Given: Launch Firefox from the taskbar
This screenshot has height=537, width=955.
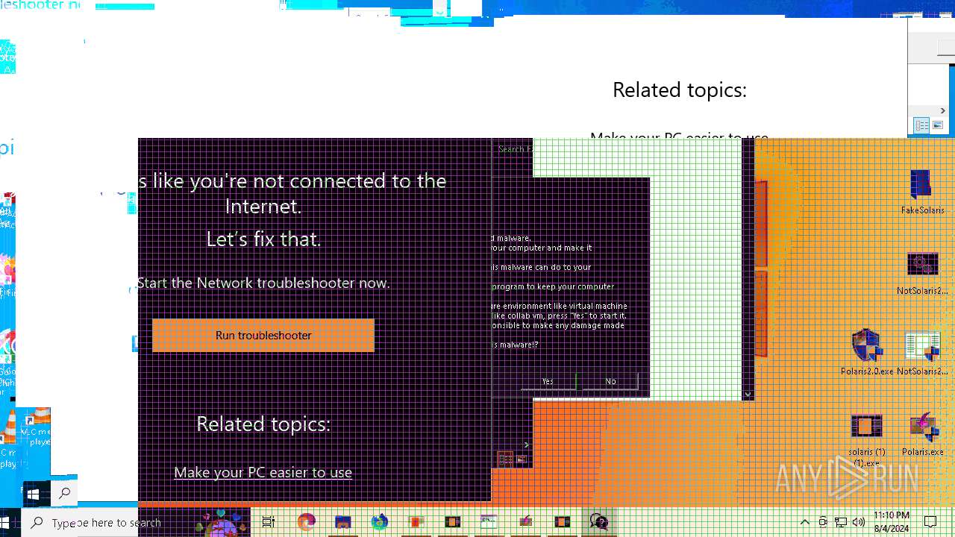Looking at the screenshot, I should click(x=306, y=522).
